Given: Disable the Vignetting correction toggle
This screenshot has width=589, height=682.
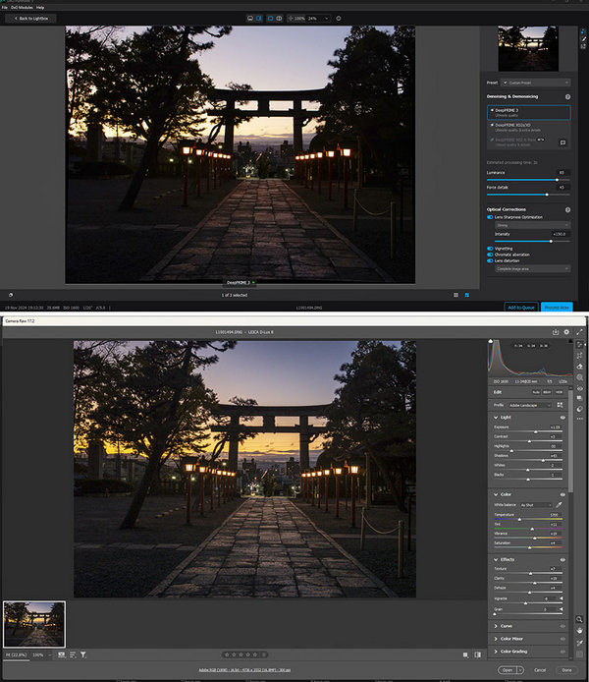Looking at the screenshot, I should [490, 248].
